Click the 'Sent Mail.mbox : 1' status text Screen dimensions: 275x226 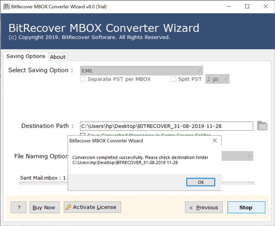pos(43,178)
